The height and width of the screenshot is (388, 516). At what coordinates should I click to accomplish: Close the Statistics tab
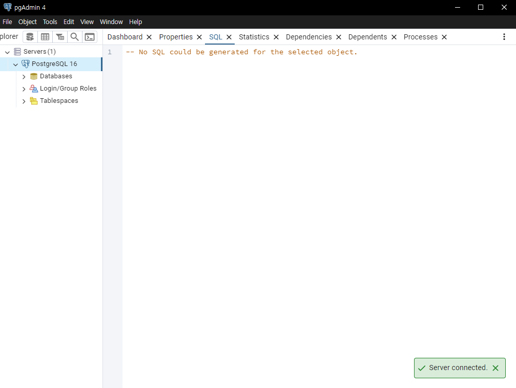(276, 37)
